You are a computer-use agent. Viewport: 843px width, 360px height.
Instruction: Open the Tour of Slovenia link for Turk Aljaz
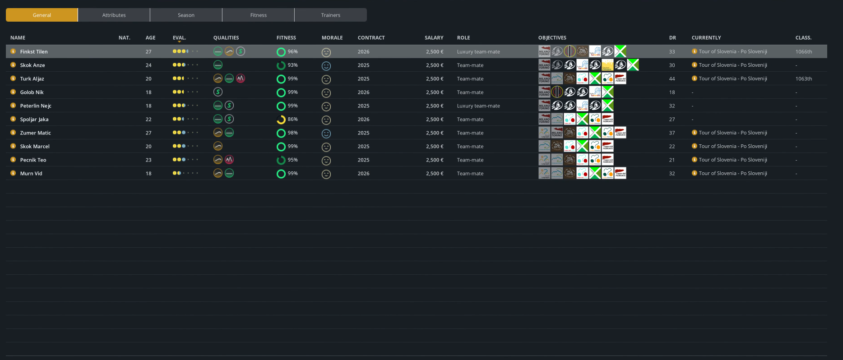732,78
